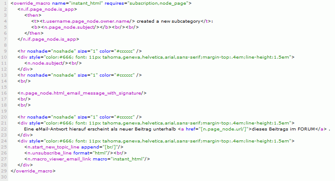Click line number 1 in the gutter
This screenshot has width=335, height=181.
click(x=4, y=3)
